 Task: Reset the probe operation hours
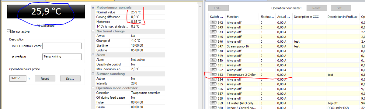(45, 78)
